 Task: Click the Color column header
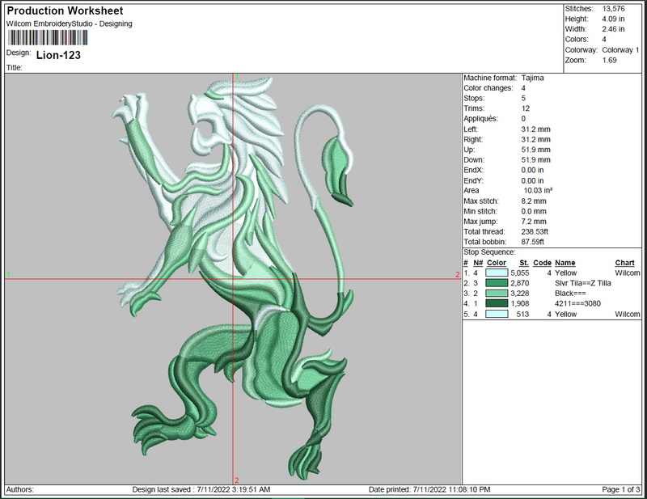coord(497,263)
